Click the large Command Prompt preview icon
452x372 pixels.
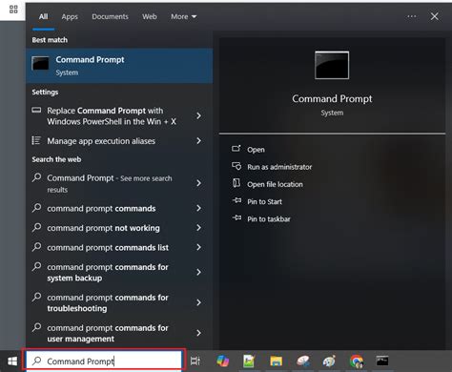[x=332, y=65]
